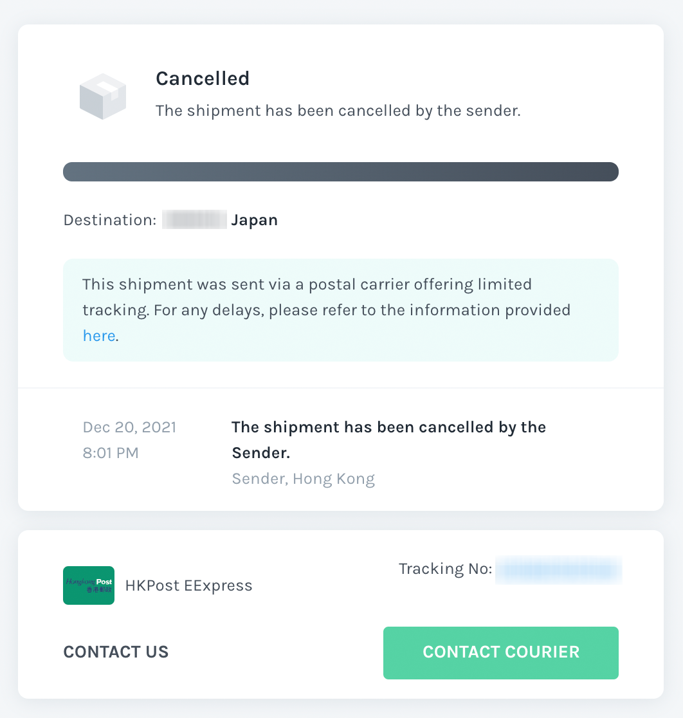Click the blurred destination city field
The width and height of the screenshot is (683, 718).
click(195, 219)
